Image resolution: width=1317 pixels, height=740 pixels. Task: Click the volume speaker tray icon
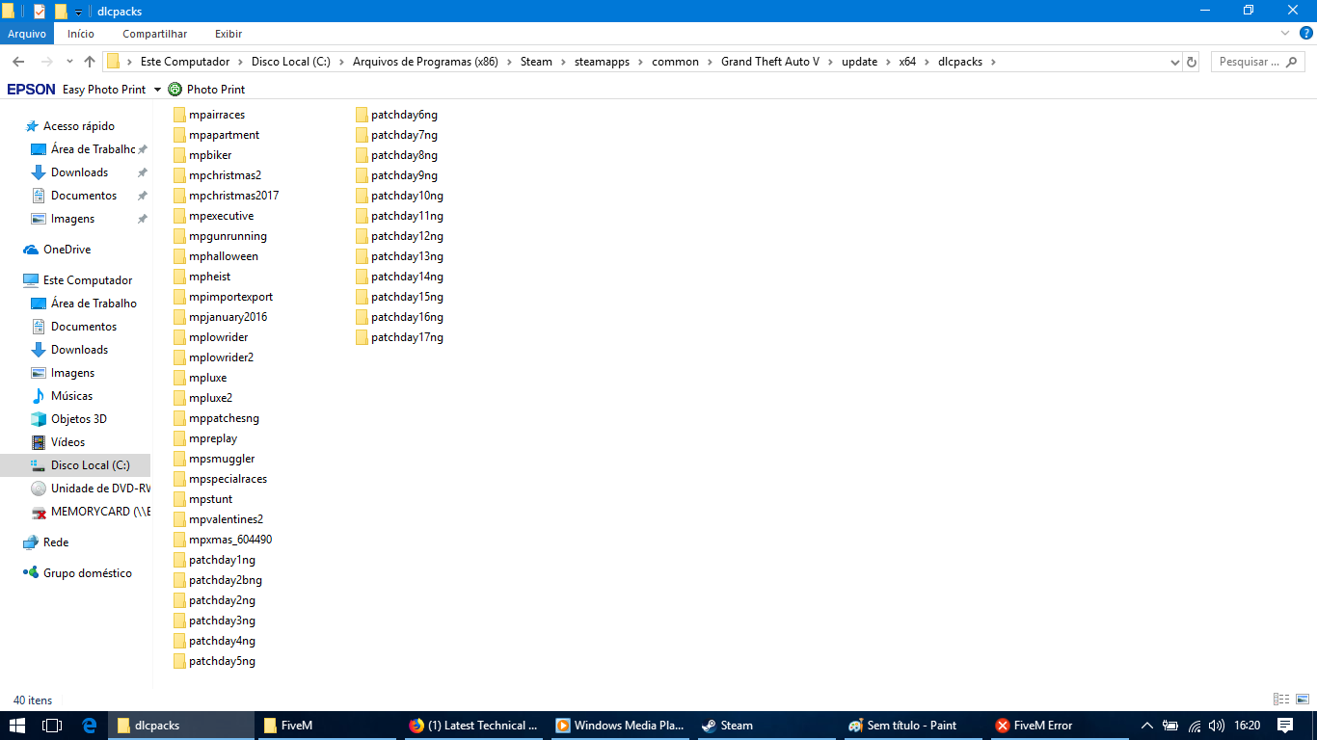(1216, 726)
